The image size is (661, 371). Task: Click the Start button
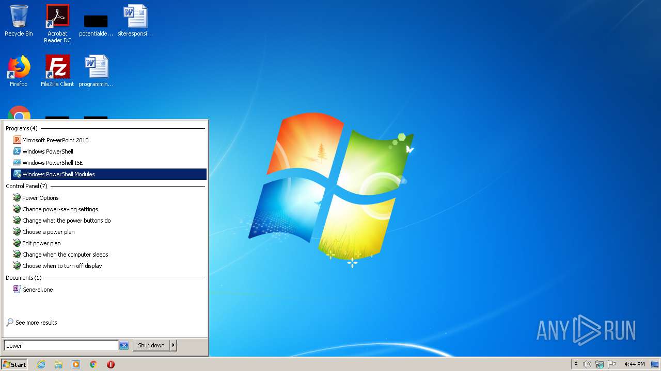(14, 364)
